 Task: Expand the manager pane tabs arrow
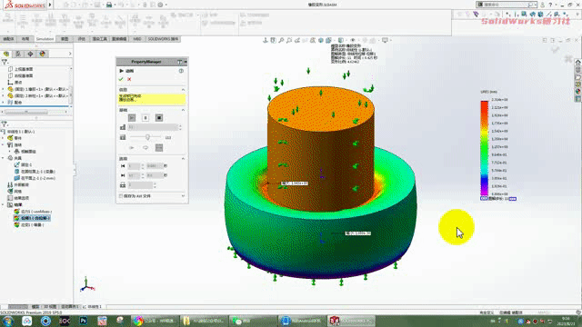click(70, 54)
